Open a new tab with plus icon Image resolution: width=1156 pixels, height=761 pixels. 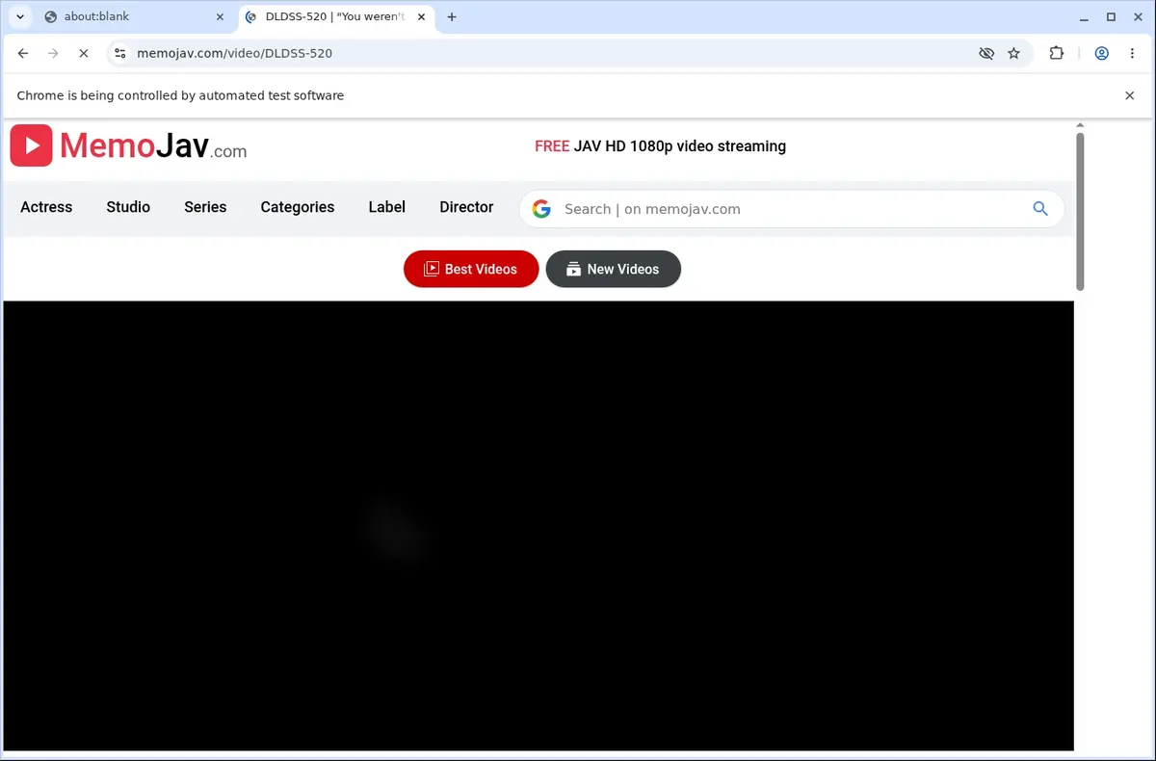452,16
